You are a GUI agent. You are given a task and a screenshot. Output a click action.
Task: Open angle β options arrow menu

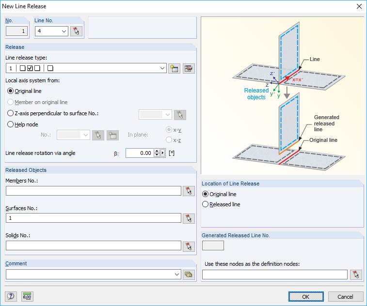[x=163, y=153]
